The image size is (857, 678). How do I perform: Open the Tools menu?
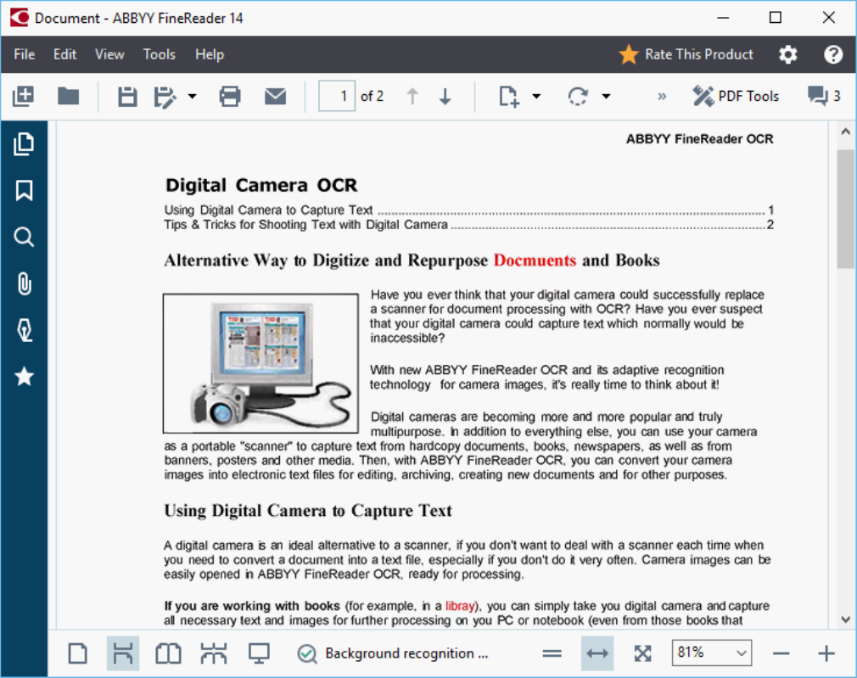click(159, 54)
